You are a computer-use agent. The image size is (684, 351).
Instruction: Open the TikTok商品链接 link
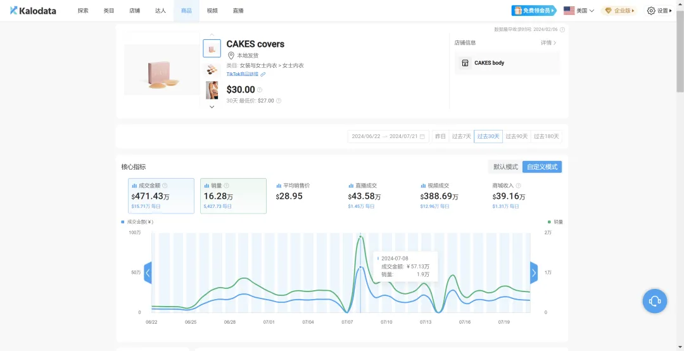pyautogui.click(x=246, y=74)
